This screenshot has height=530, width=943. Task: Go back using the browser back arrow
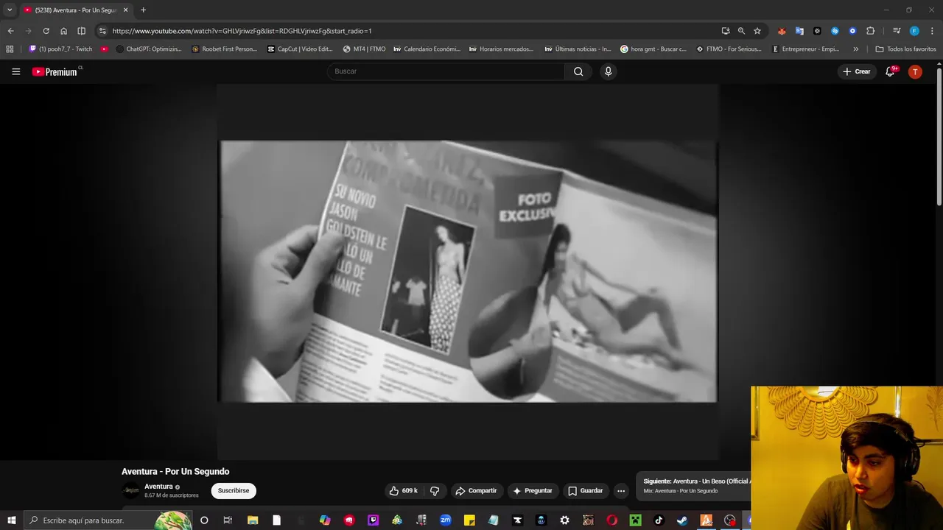pyautogui.click(x=10, y=31)
